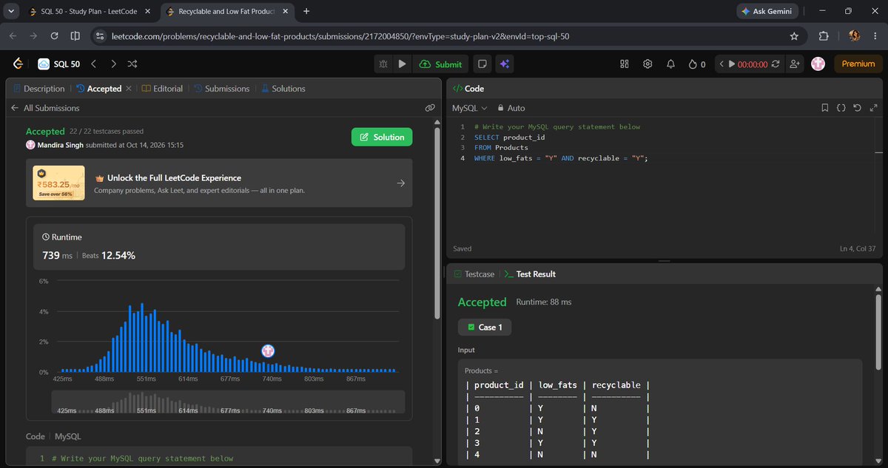Open the layout grid icon
This screenshot has height=468, width=888.
click(x=624, y=64)
